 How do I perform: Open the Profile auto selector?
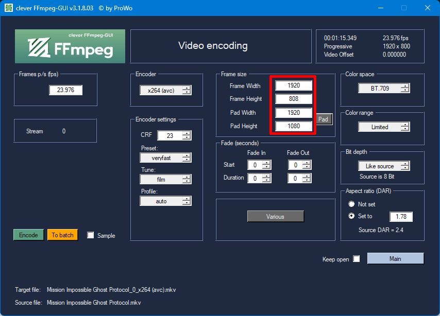165,201
